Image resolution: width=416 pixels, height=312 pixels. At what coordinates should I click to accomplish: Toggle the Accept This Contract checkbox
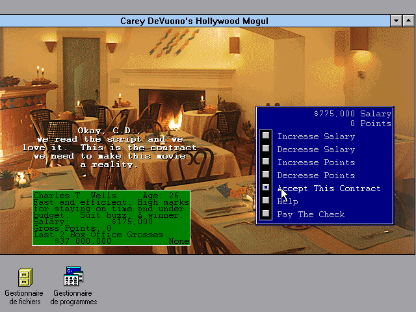(x=266, y=187)
